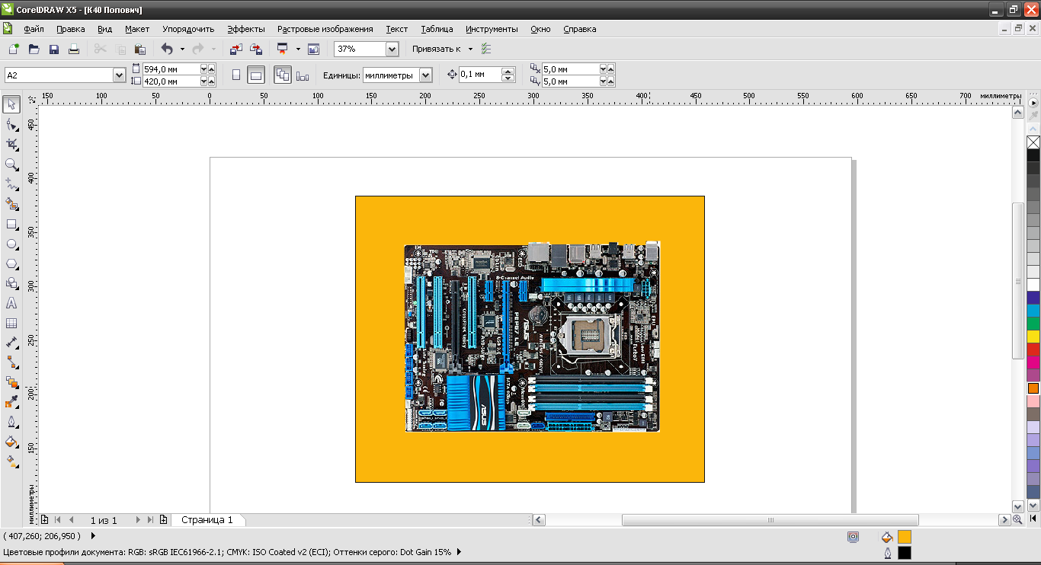
Task: Click the Open file folder icon
Action: (x=34, y=49)
